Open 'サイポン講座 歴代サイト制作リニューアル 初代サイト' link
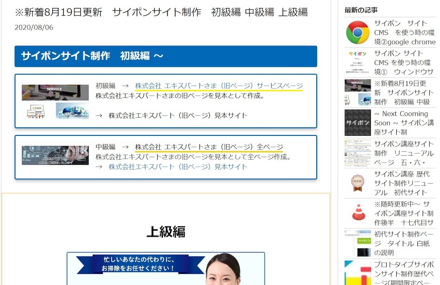Screen dimensions: 440x285 (x=404, y=183)
